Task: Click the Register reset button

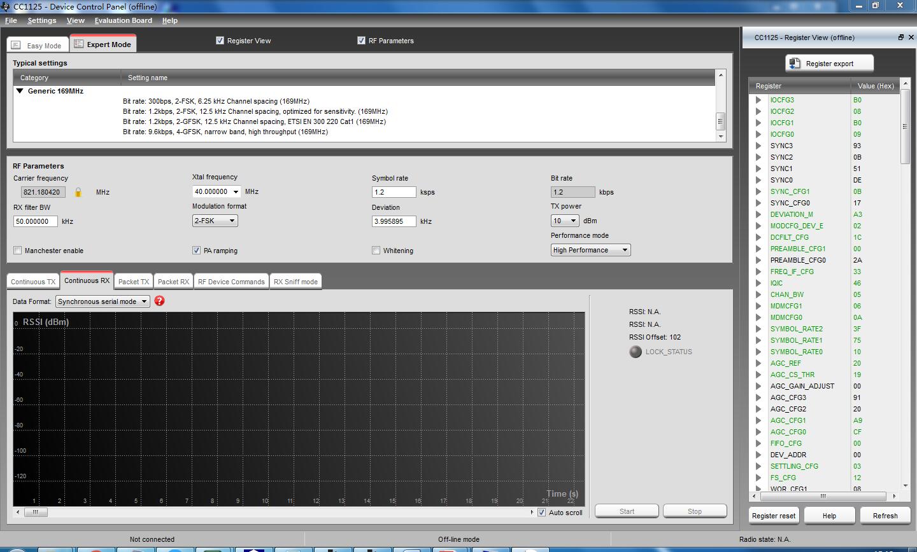Action: pyautogui.click(x=774, y=516)
